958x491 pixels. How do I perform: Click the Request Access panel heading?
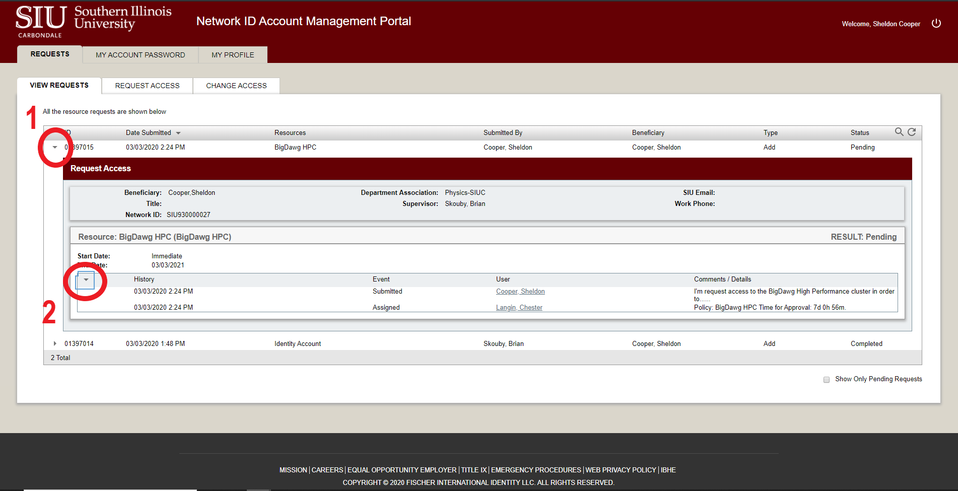101,169
